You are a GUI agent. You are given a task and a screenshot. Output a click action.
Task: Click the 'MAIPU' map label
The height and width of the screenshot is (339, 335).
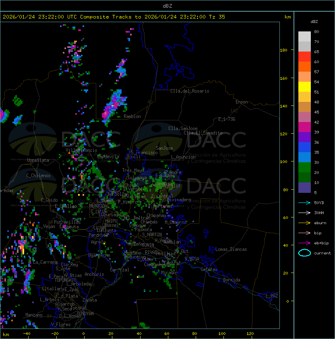click(x=111, y=221)
